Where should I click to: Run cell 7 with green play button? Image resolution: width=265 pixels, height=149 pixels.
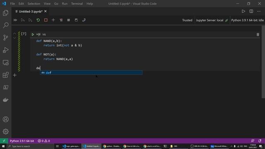pyautogui.click(x=33, y=34)
